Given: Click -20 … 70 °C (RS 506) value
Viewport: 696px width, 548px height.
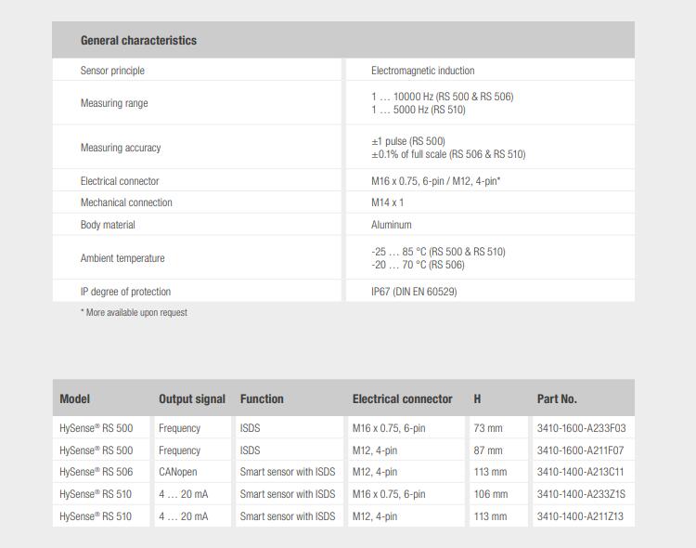Looking at the screenshot, I should [418, 265].
